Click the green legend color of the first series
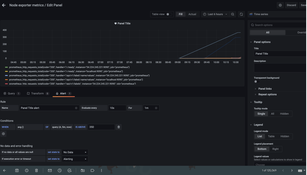Screen dimensions: 307x175 [6, 67]
